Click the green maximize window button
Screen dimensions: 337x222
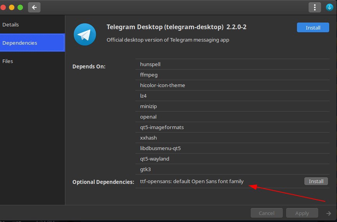[x=20, y=7]
